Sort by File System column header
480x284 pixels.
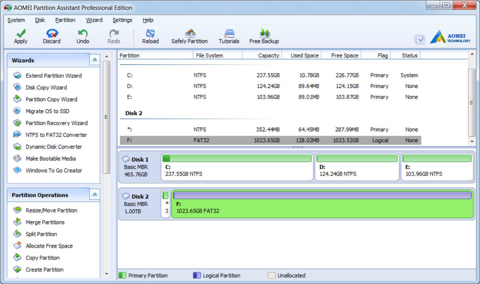click(x=218, y=56)
